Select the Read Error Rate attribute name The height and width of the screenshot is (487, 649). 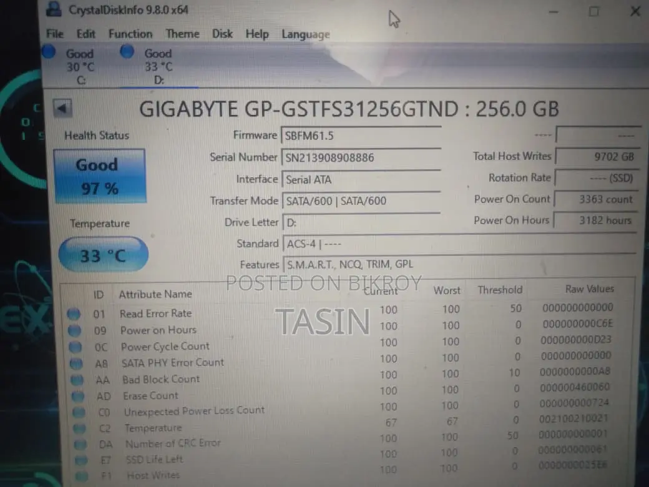coord(155,313)
